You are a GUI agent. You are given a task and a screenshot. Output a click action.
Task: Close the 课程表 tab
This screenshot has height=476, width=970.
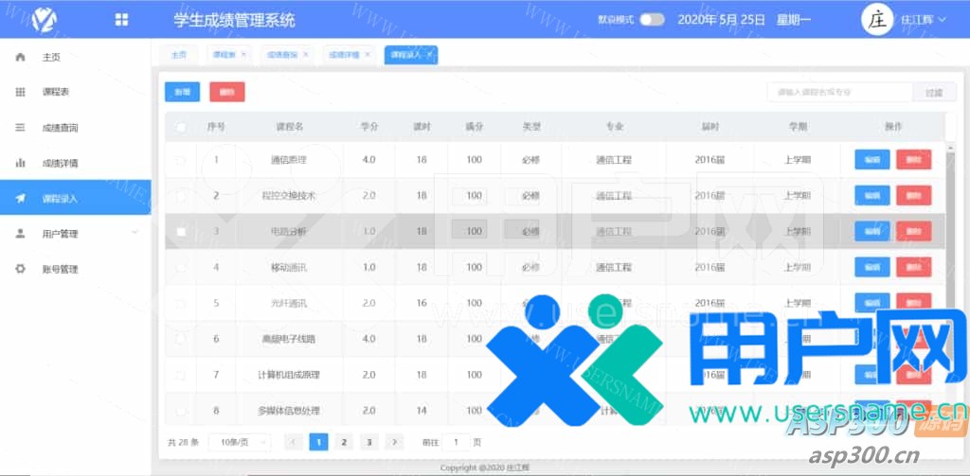[x=243, y=55]
